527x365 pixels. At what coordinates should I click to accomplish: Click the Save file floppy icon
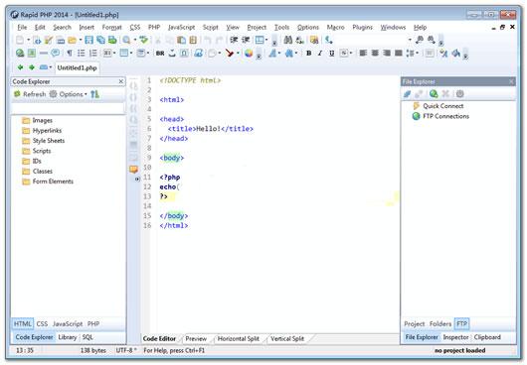click(88, 41)
